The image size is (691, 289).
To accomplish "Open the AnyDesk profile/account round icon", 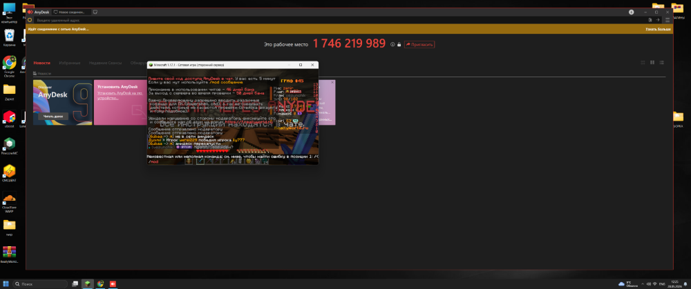I will point(631,12).
